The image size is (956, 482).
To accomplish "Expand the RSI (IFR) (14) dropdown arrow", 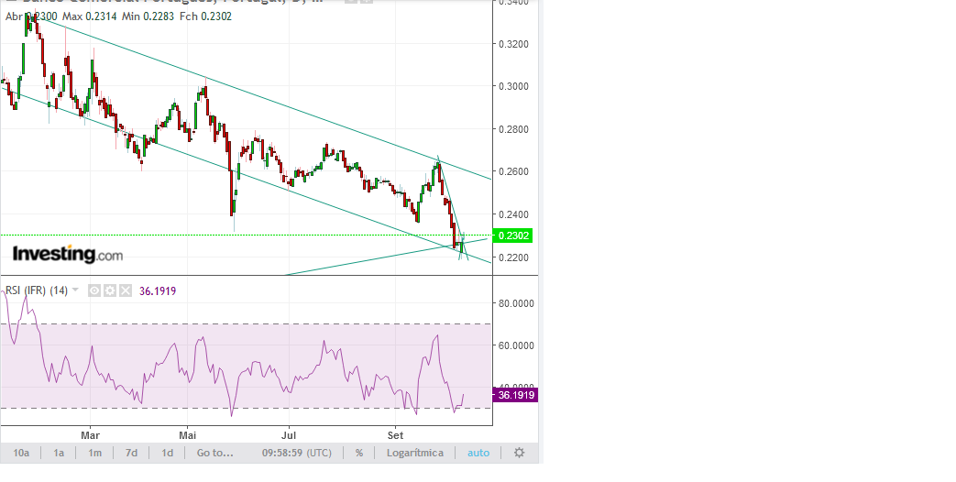I will pos(75,290).
